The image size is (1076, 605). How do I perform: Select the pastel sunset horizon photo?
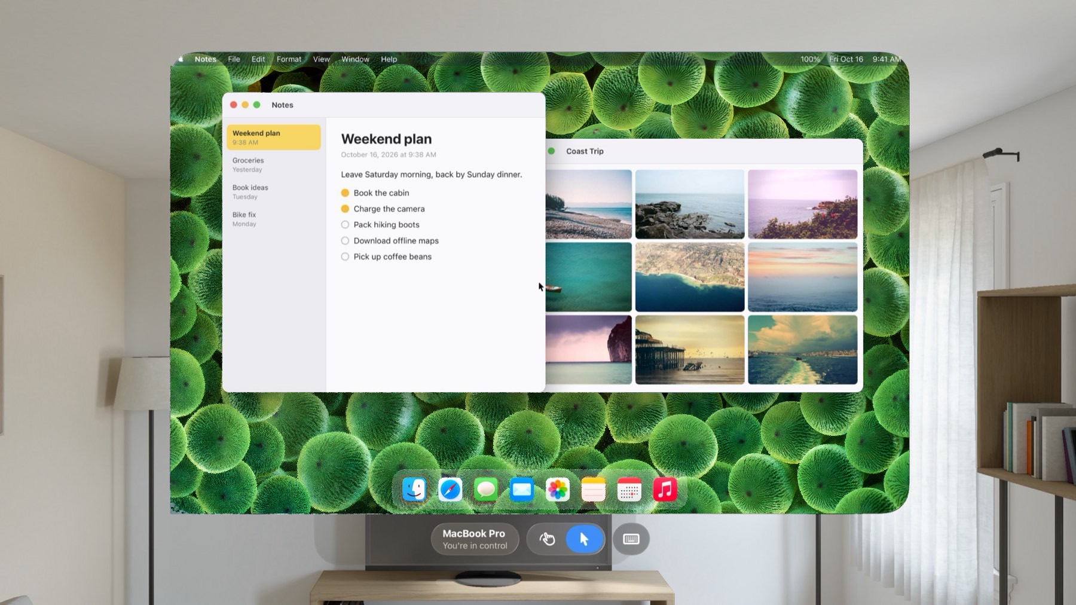[803, 277]
